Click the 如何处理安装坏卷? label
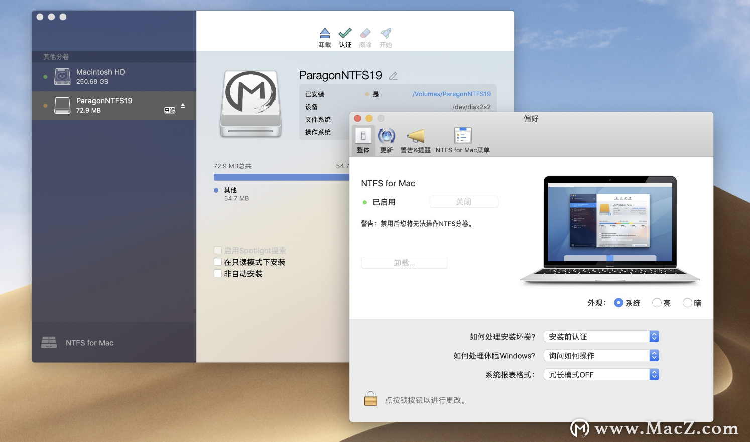The height and width of the screenshot is (442, 750). 503,337
